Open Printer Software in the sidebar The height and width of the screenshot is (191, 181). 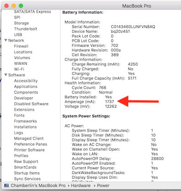[x=29, y=150]
